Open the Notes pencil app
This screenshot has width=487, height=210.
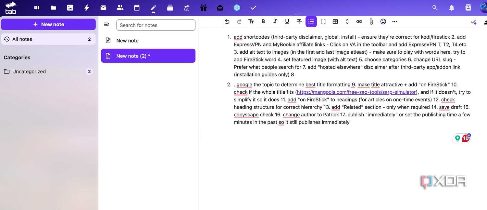coord(154,7)
